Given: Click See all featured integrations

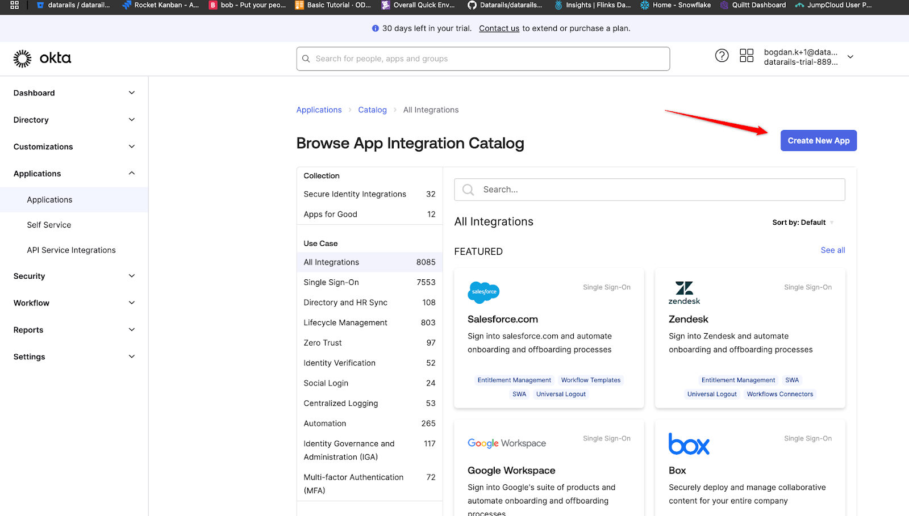Looking at the screenshot, I should coord(833,250).
